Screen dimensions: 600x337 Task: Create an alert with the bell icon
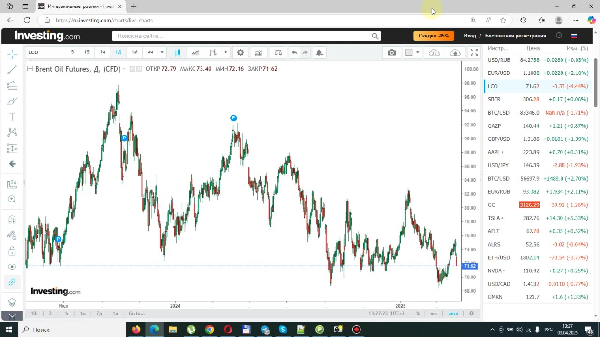click(x=320, y=52)
